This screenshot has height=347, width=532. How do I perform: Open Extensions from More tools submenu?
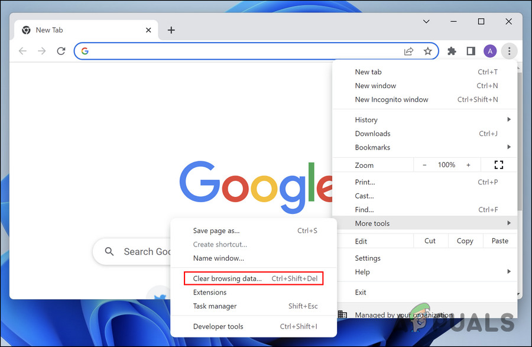pyautogui.click(x=254, y=293)
